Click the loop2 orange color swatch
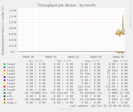This screenshot has height=112, width=133. [x=5, y=71]
